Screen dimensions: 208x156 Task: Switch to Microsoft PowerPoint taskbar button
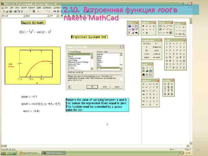coord(29,153)
